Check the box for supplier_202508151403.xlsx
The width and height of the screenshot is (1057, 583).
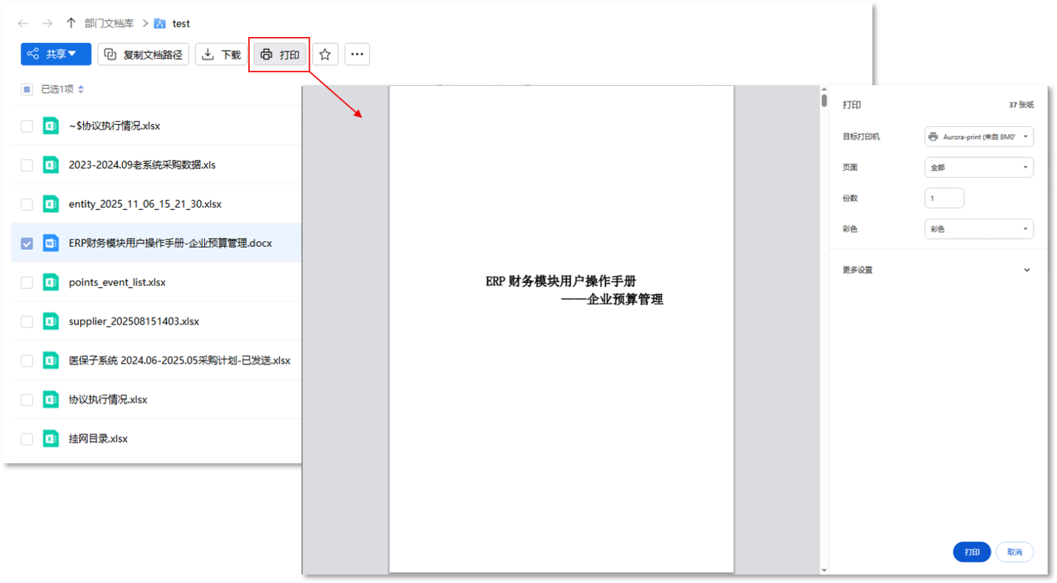pos(27,322)
